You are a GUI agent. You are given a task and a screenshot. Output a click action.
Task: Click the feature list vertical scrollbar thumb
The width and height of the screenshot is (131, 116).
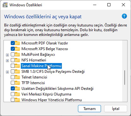[125, 78]
